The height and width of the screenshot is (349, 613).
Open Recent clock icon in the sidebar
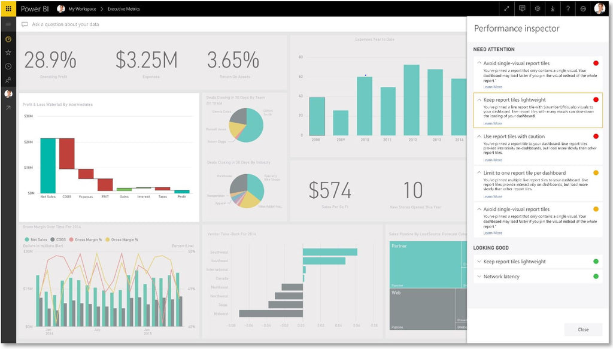(x=8, y=66)
